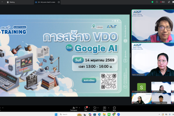This screenshot has height=116, width=174.
Task: Open Microsoft Store from the taskbar
Action: pos(95,114)
